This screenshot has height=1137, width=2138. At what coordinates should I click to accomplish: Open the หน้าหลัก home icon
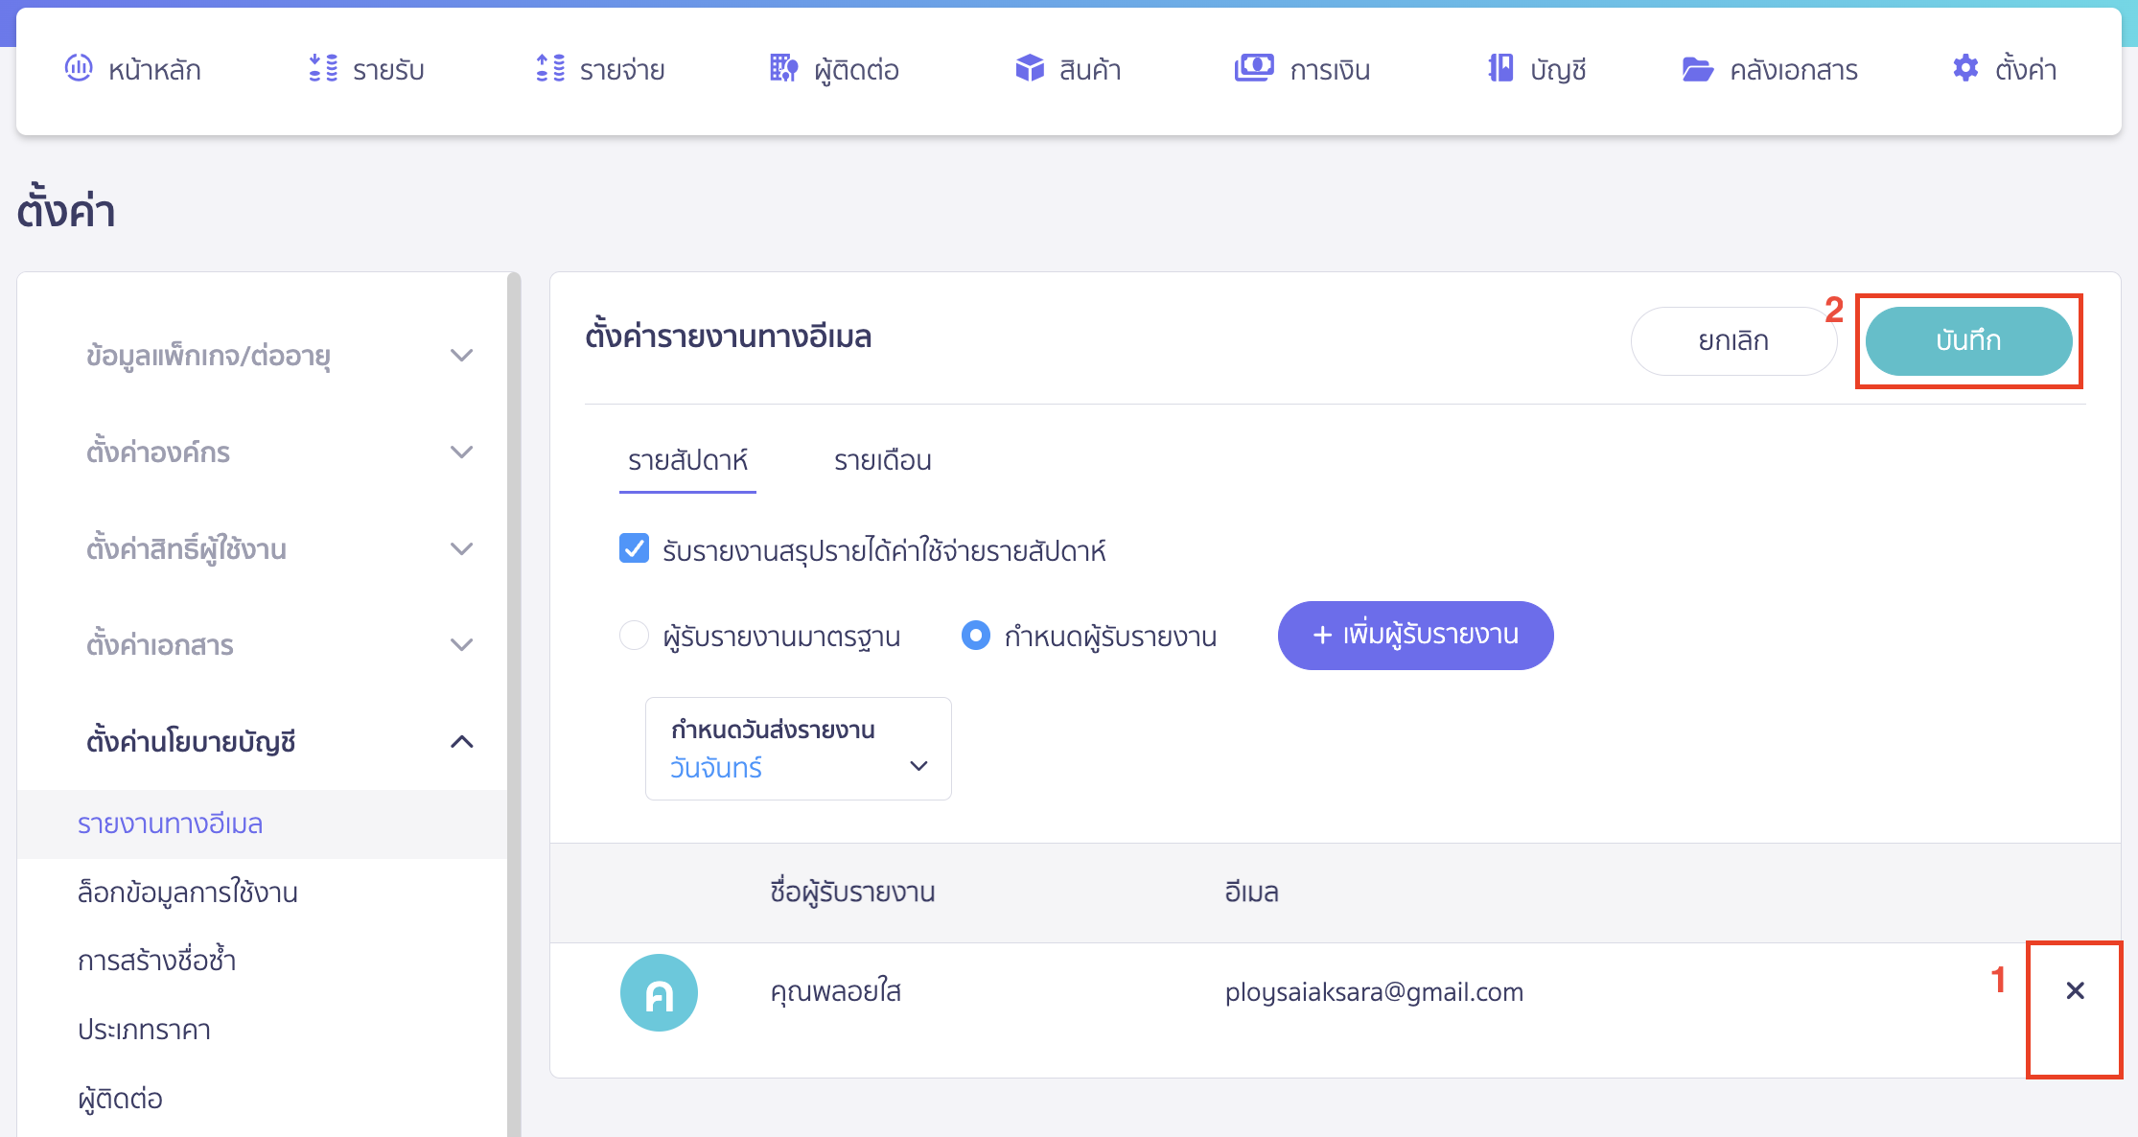click(x=81, y=68)
